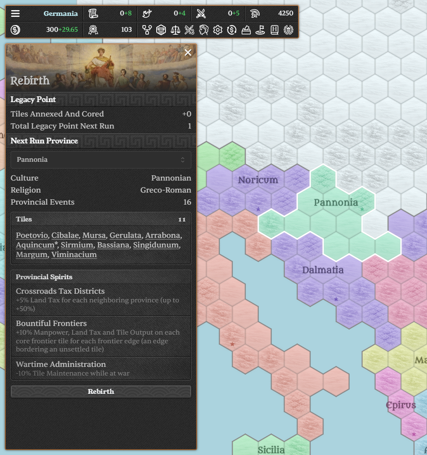Click the flag marker icon
This screenshot has height=455, width=427.
coord(260,30)
